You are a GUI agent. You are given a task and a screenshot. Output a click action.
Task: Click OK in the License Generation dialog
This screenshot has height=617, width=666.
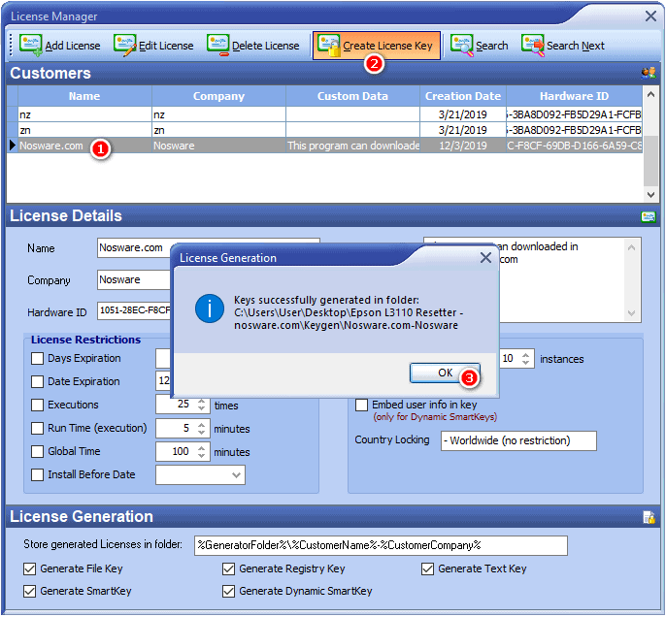pos(445,373)
